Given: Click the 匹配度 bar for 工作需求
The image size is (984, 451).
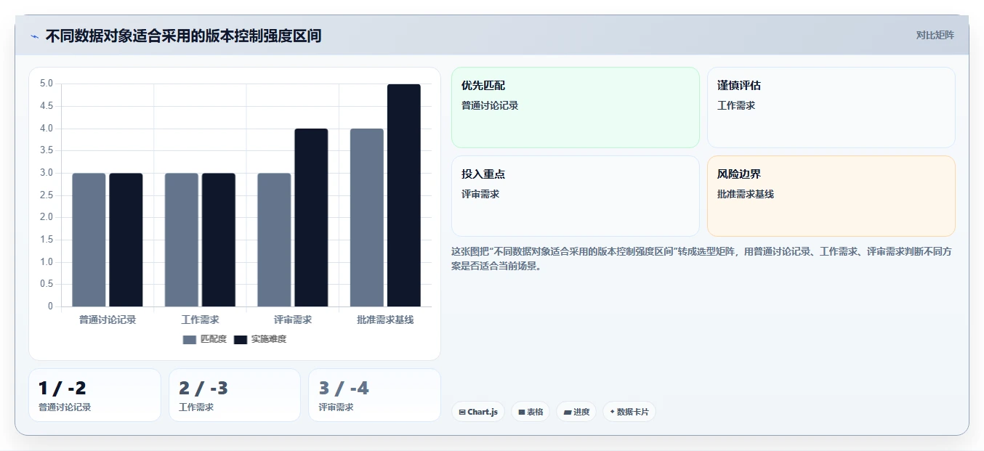Looking at the screenshot, I should [x=182, y=240].
